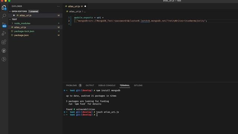238x134 pixels.
Task: Click JS icon of atlas_uri.js in TEST folder
Action: coord(12,27)
